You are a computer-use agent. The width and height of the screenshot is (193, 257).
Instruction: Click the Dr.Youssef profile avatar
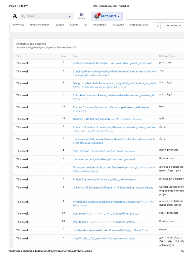click(x=97, y=16)
